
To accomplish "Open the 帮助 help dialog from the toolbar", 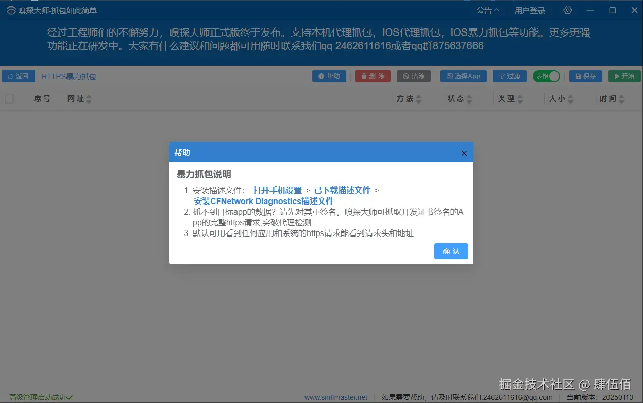I will pos(329,76).
